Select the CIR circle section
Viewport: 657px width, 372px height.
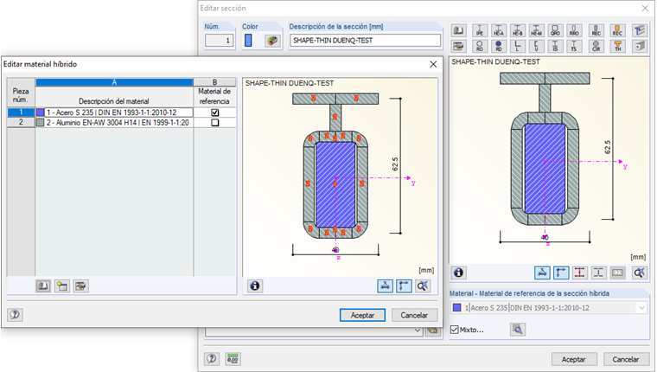click(596, 46)
